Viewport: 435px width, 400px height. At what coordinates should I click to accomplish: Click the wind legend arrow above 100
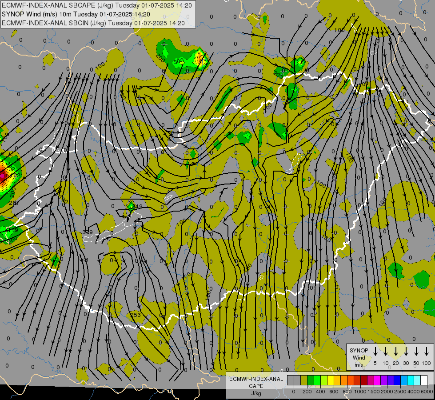point(427,351)
